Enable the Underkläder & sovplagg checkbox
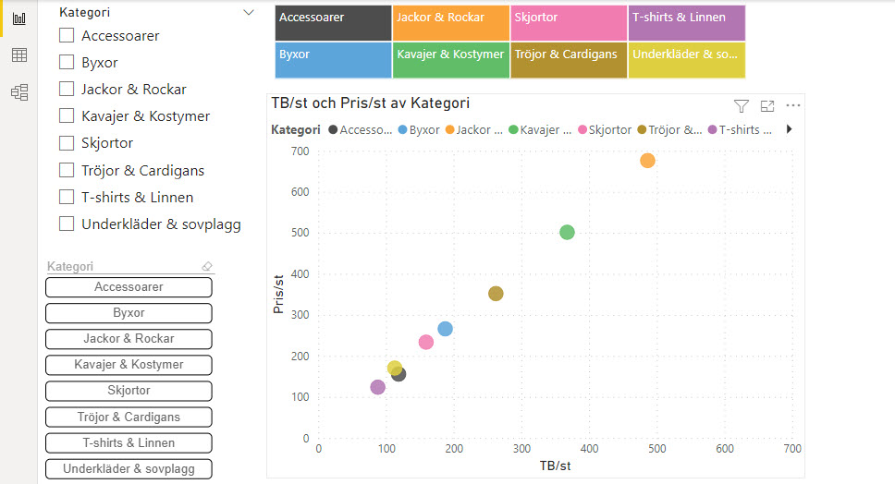 (67, 224)
